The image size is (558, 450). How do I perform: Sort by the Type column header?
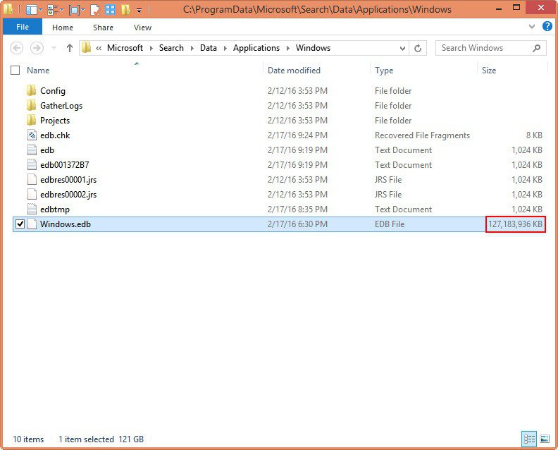coord(384,71)
